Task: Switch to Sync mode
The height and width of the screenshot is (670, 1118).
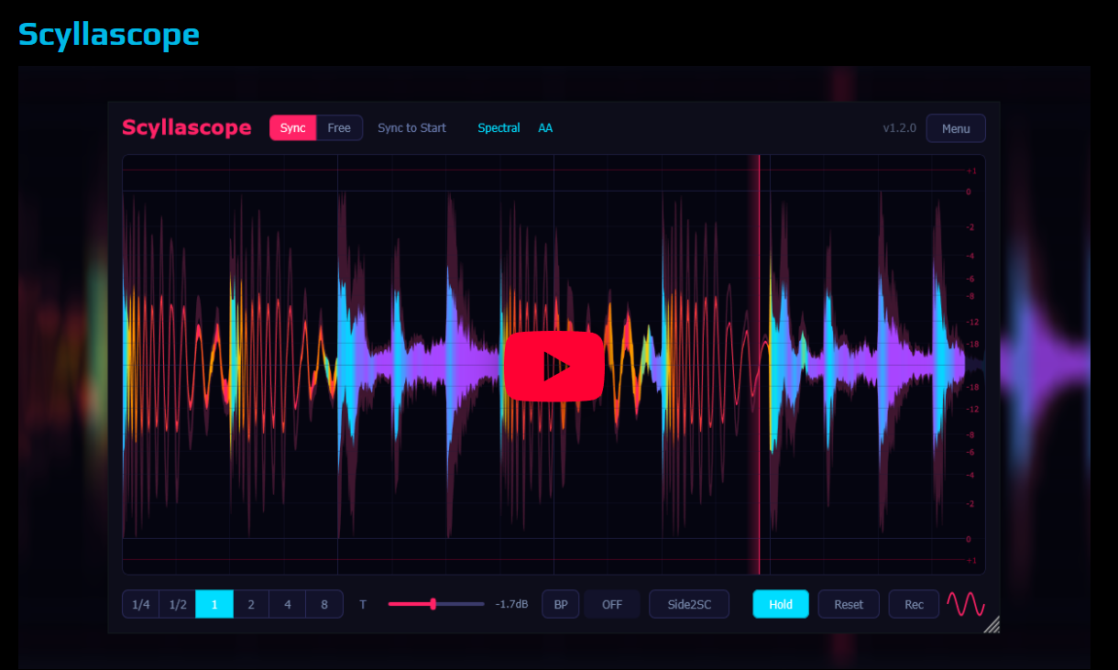Action: pos(293,127)
